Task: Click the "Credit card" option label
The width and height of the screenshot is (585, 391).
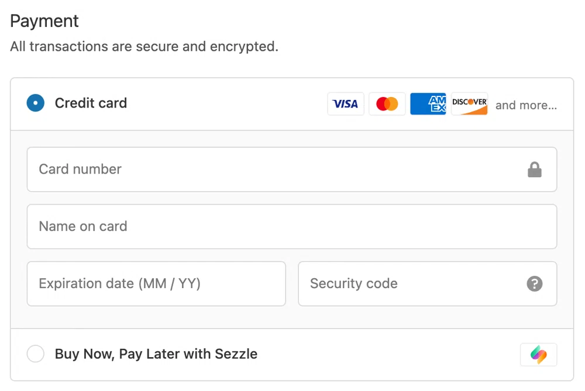Action: point(91,103)
